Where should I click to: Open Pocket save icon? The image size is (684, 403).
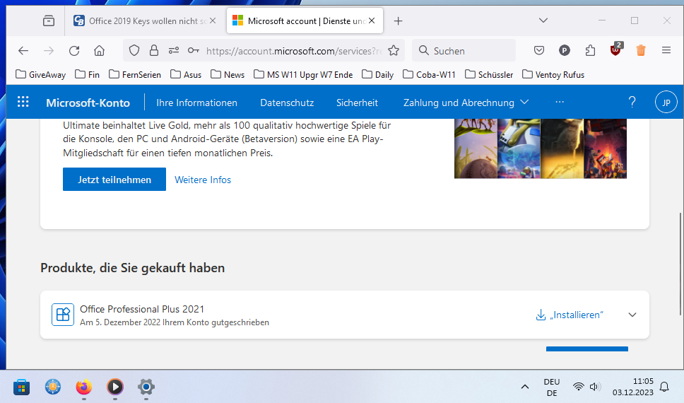539,51
